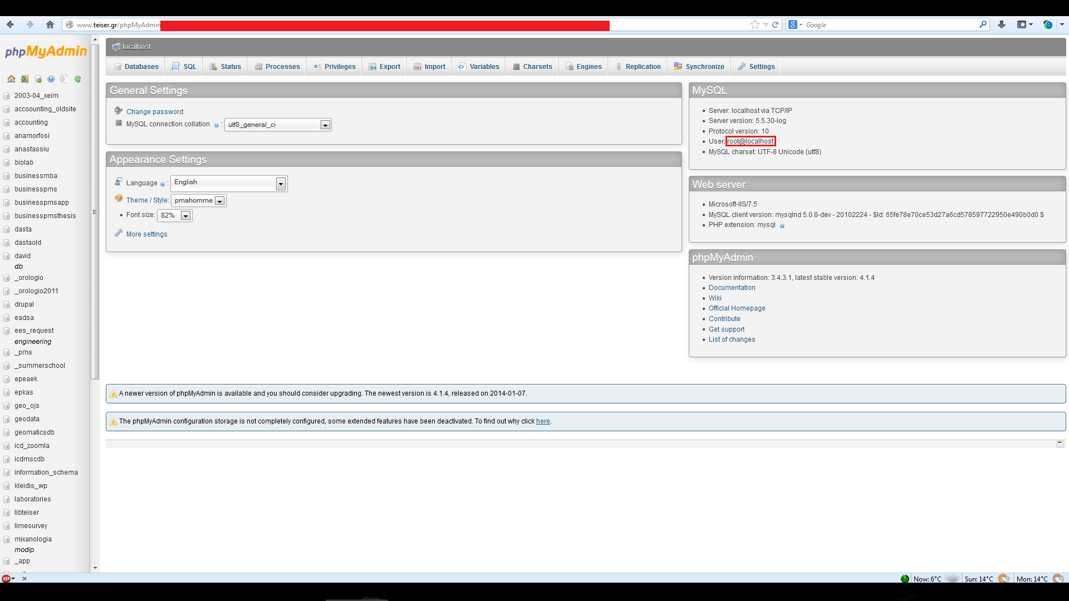Click the phpMyAdmin Home house icon
This screenshot has height=601, width=1069.
(11, 79)
